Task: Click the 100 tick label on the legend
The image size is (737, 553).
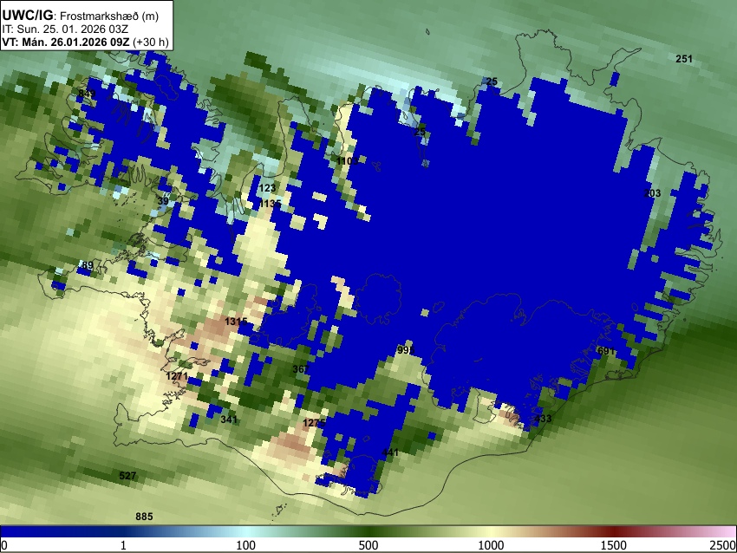Action: pos(245,545)
